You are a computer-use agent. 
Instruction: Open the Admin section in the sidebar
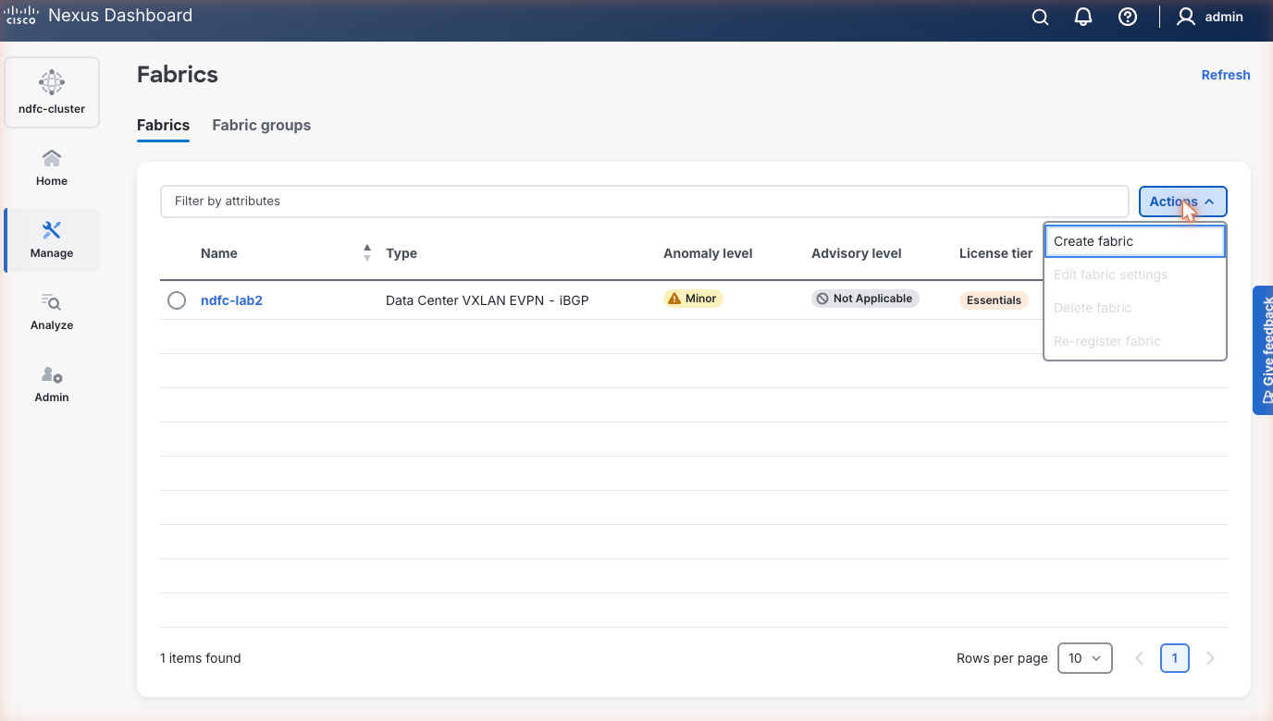click(52, 384)
